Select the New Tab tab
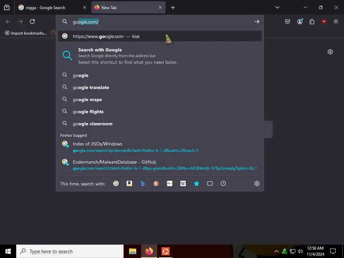 pos(128,7)
